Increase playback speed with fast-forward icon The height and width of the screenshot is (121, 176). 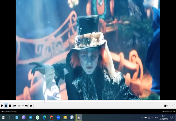click(x=23, y=106)
